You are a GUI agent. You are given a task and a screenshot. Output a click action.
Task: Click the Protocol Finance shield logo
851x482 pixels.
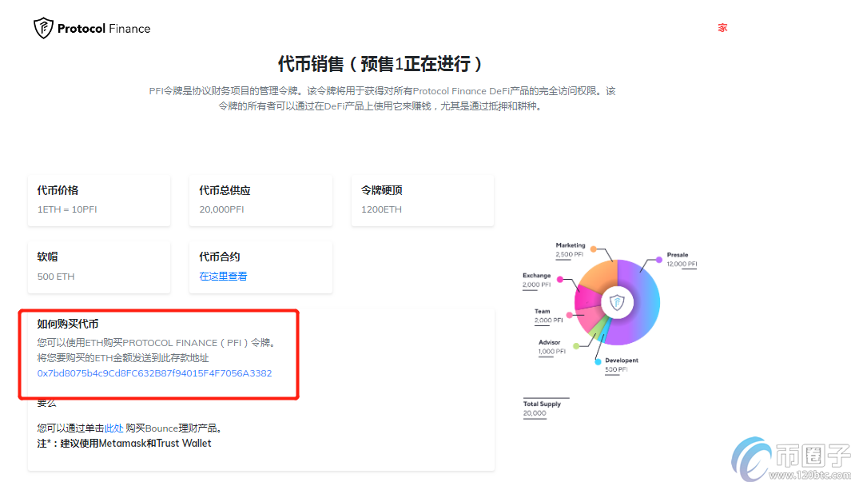43,28
